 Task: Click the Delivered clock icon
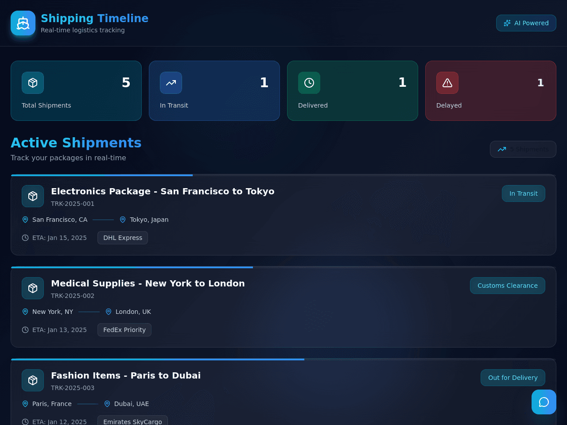pos(309,83)
